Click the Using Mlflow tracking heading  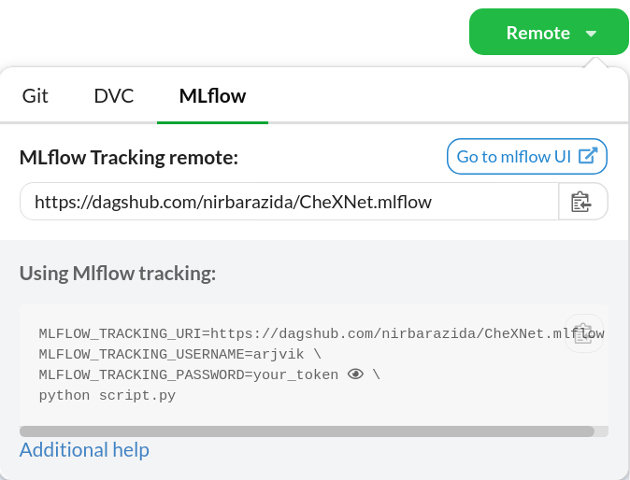(x=118, y=274)
